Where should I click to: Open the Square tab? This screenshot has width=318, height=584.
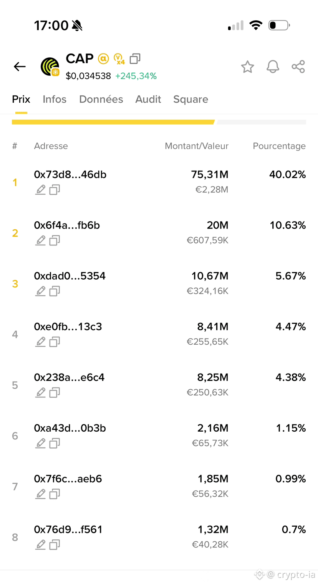pos(190,99)
